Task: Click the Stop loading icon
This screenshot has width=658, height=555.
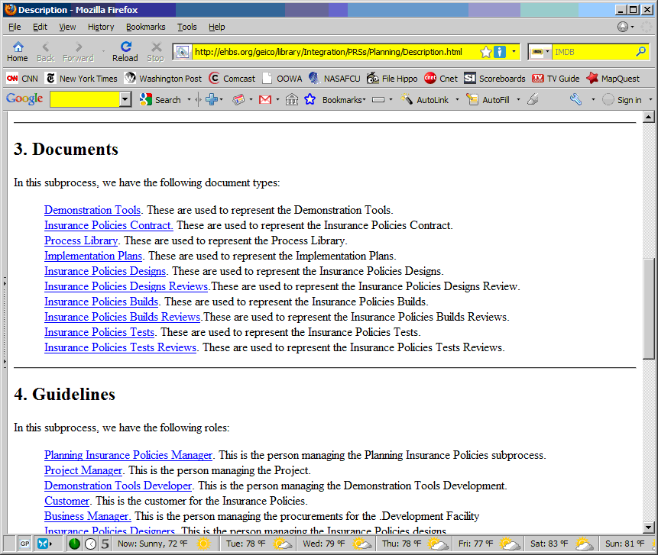Action: [156, 52]
